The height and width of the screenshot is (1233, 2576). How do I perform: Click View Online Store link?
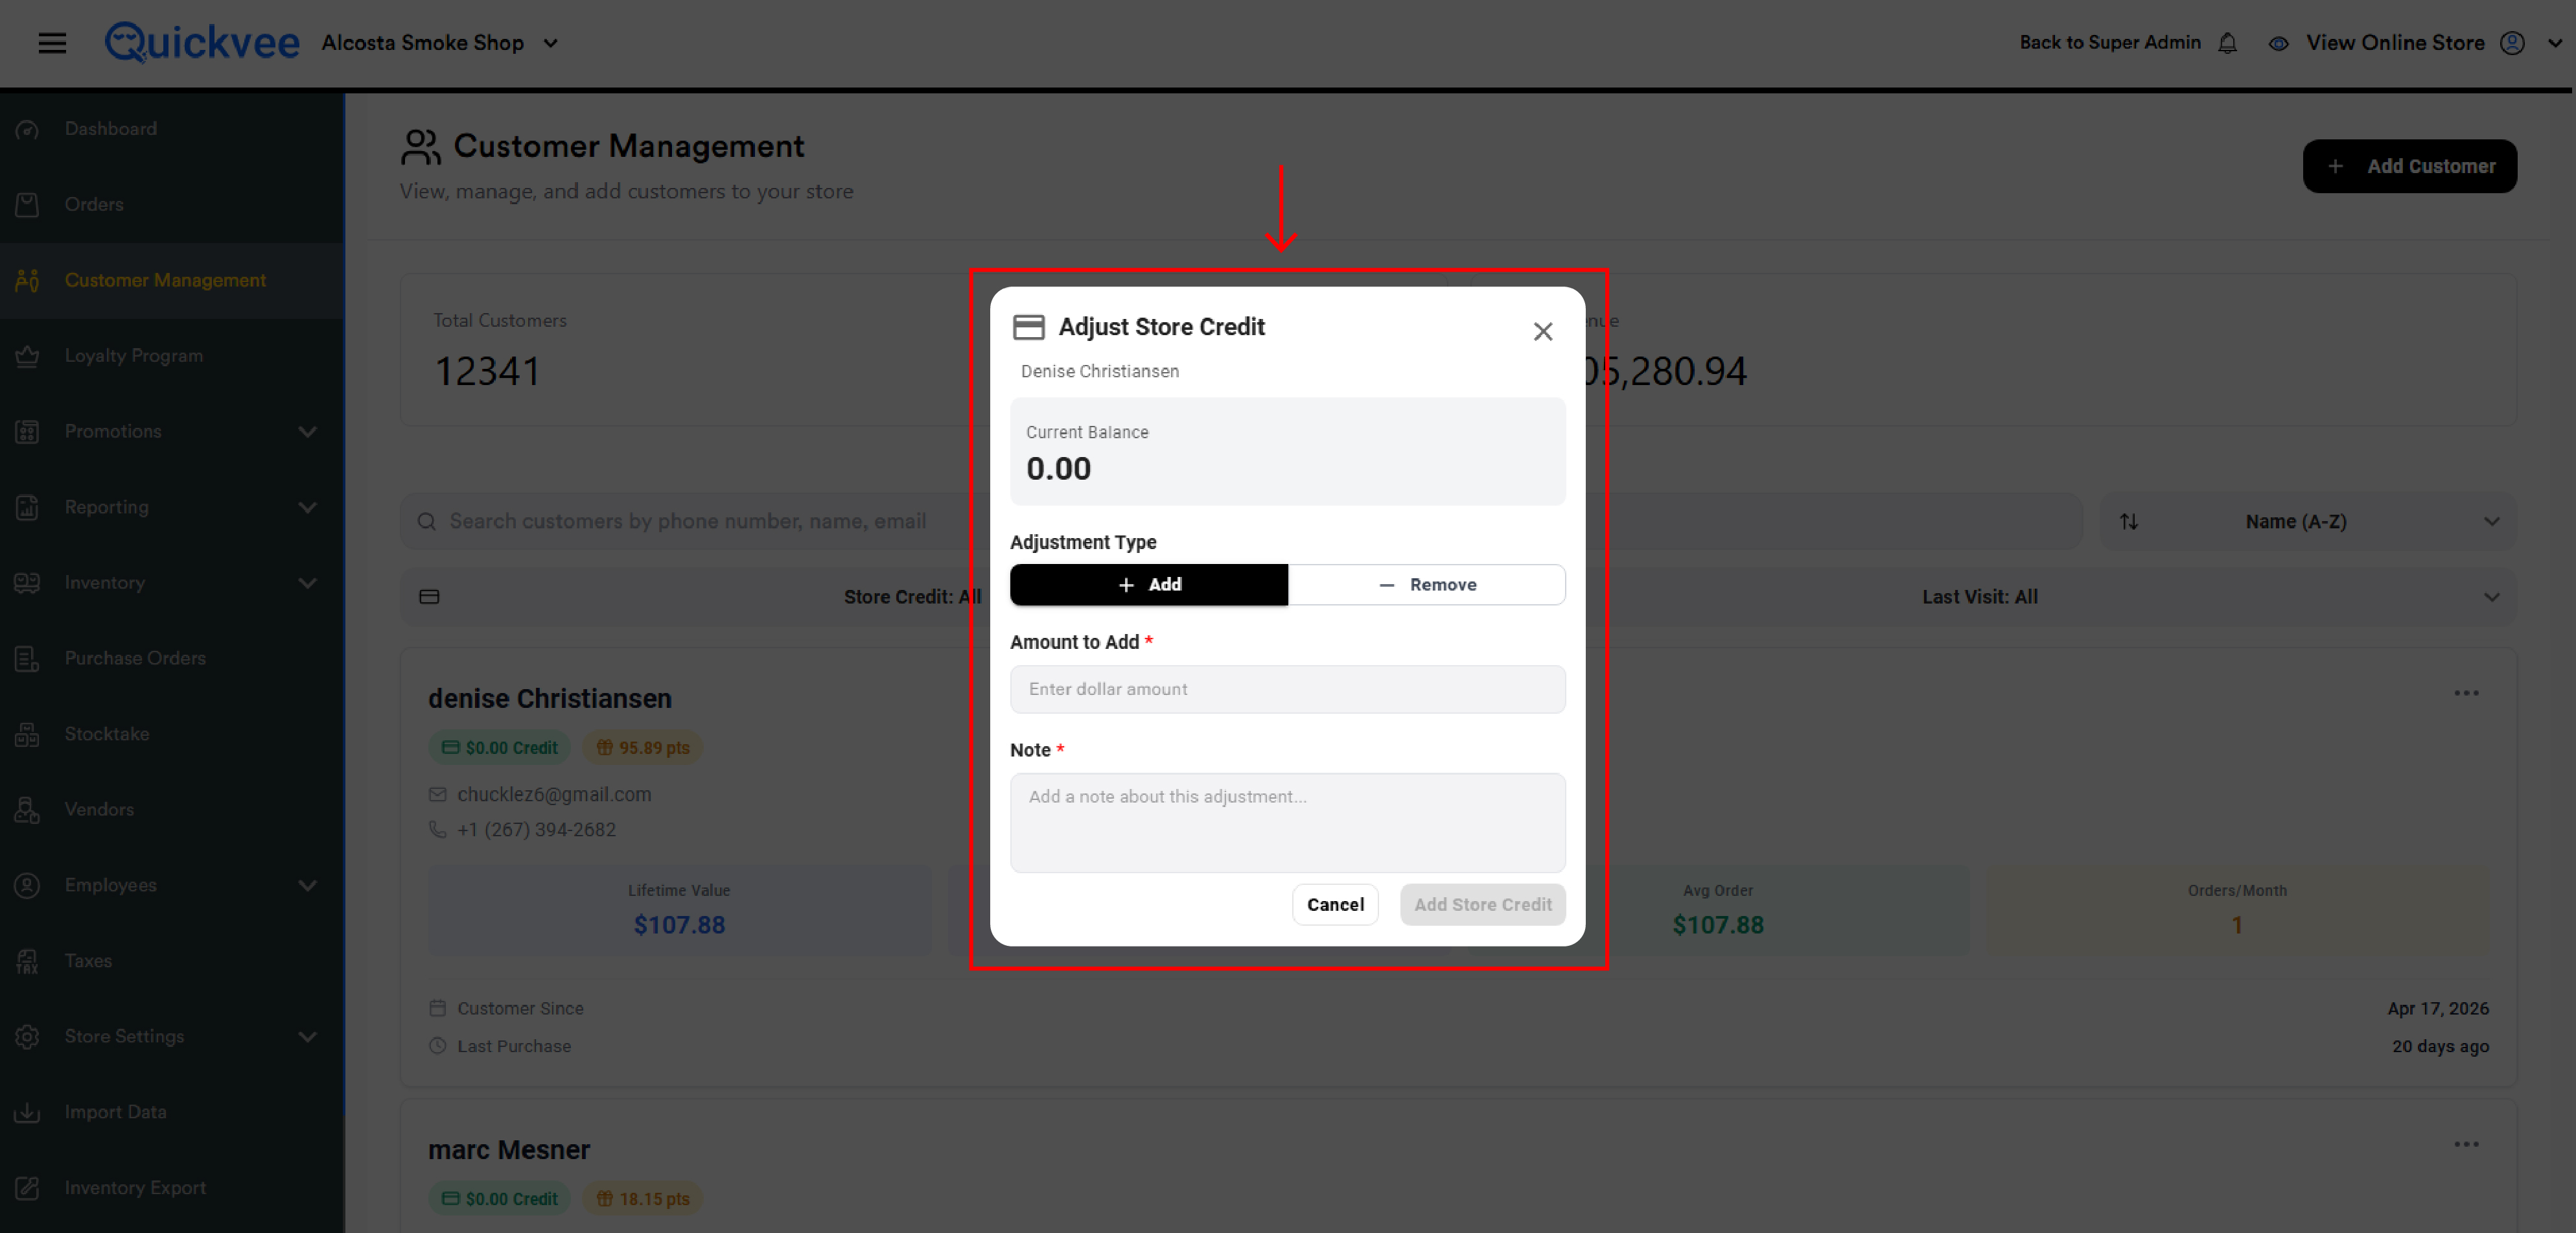[x=2395, y=43]
